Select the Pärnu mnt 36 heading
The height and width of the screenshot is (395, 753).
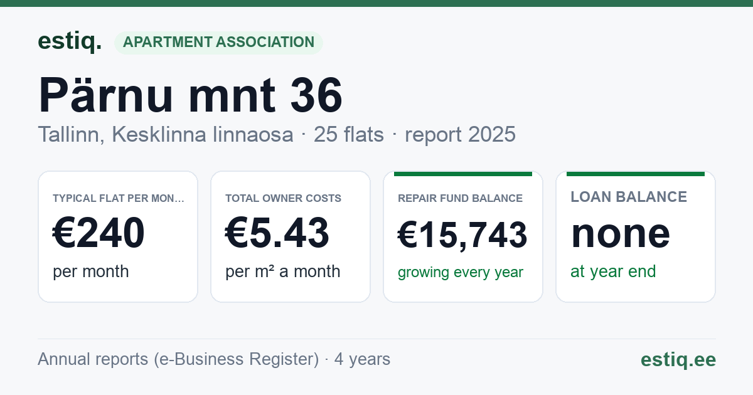click(191, 95)
